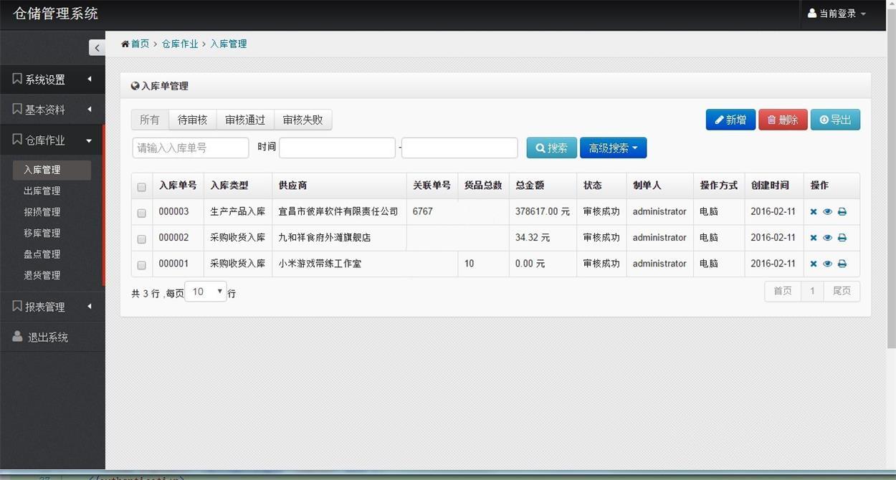896x480 pixels.
Task: Check the box for order 000001
Action: [x=141, y=265]
